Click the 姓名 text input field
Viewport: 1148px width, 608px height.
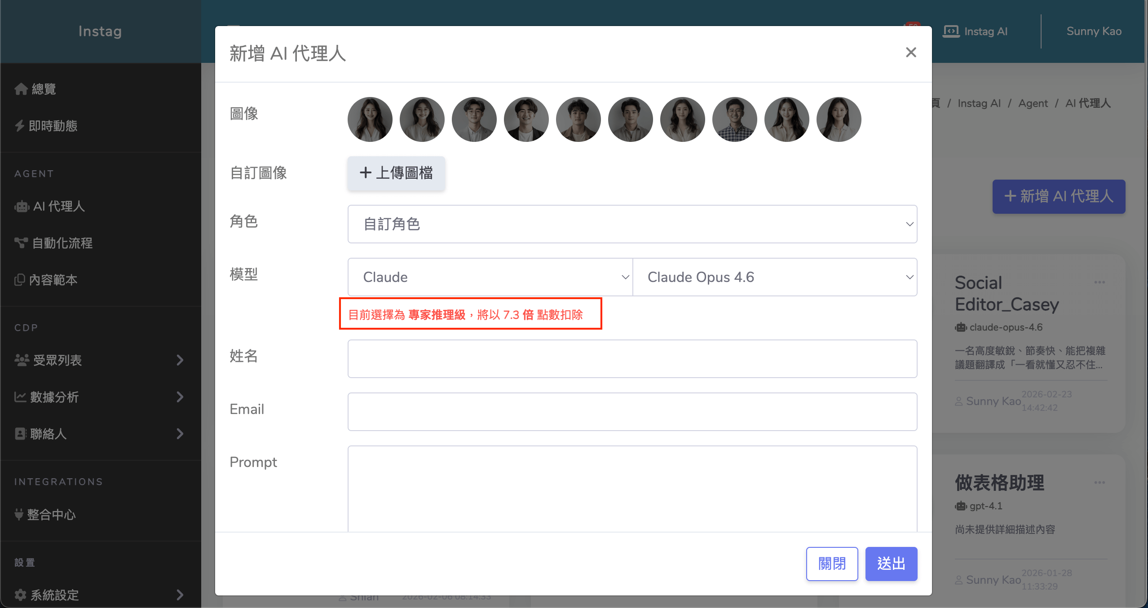632,359
